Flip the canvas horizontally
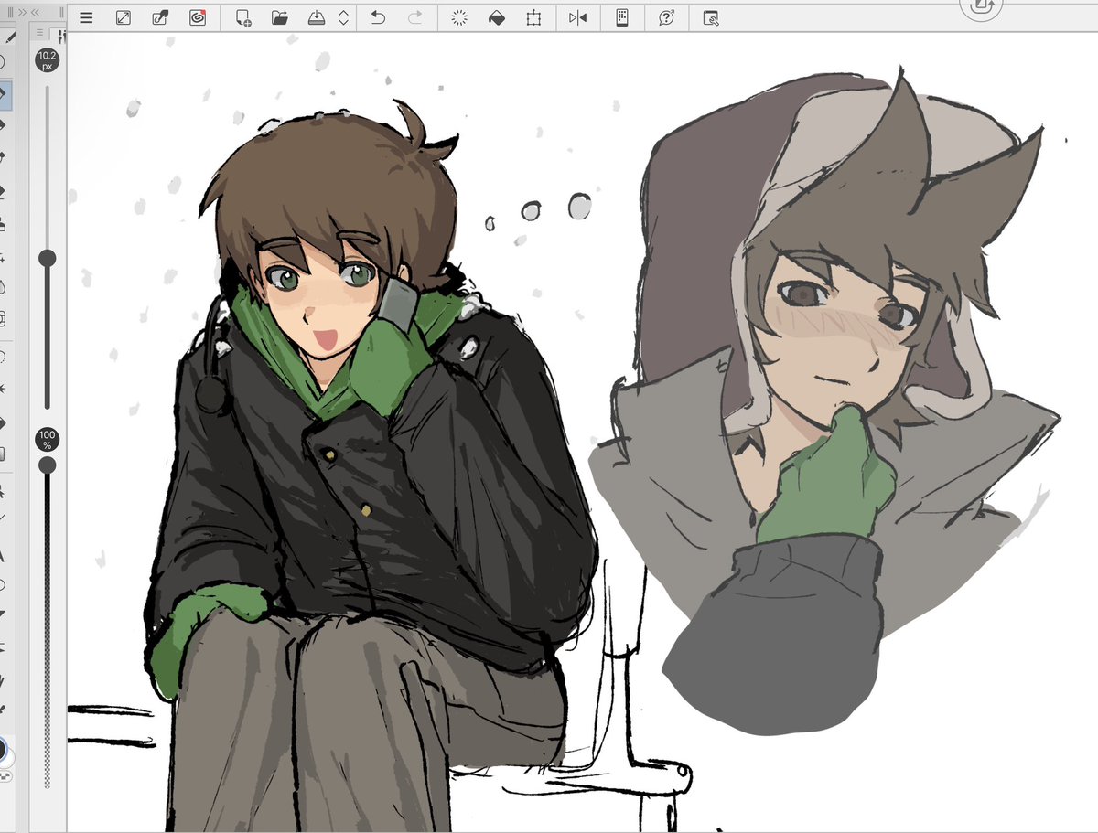Image resolution: width=1098 pixels, height=833 pixels. point(577,17)
